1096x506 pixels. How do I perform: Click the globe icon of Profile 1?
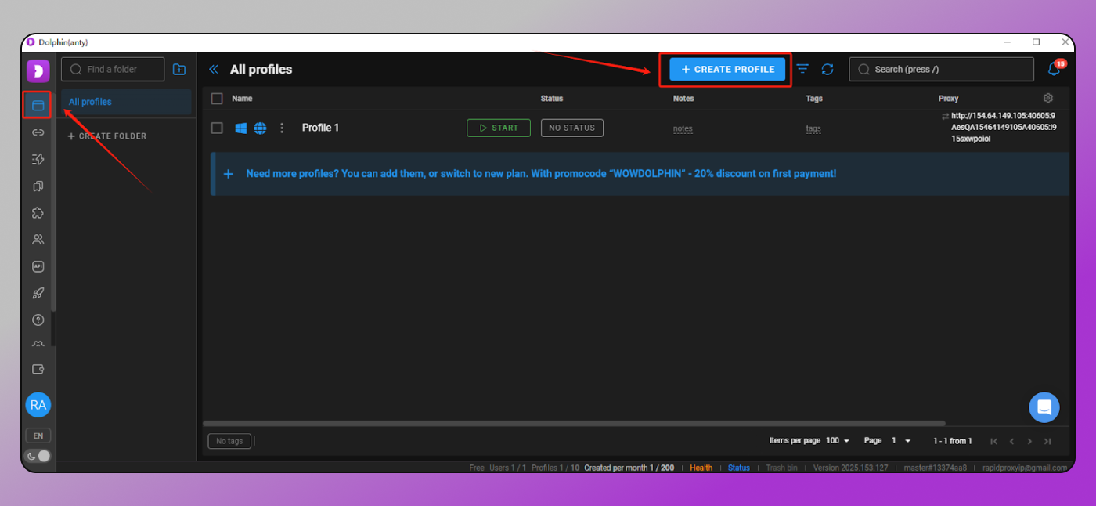coord(260,128)
